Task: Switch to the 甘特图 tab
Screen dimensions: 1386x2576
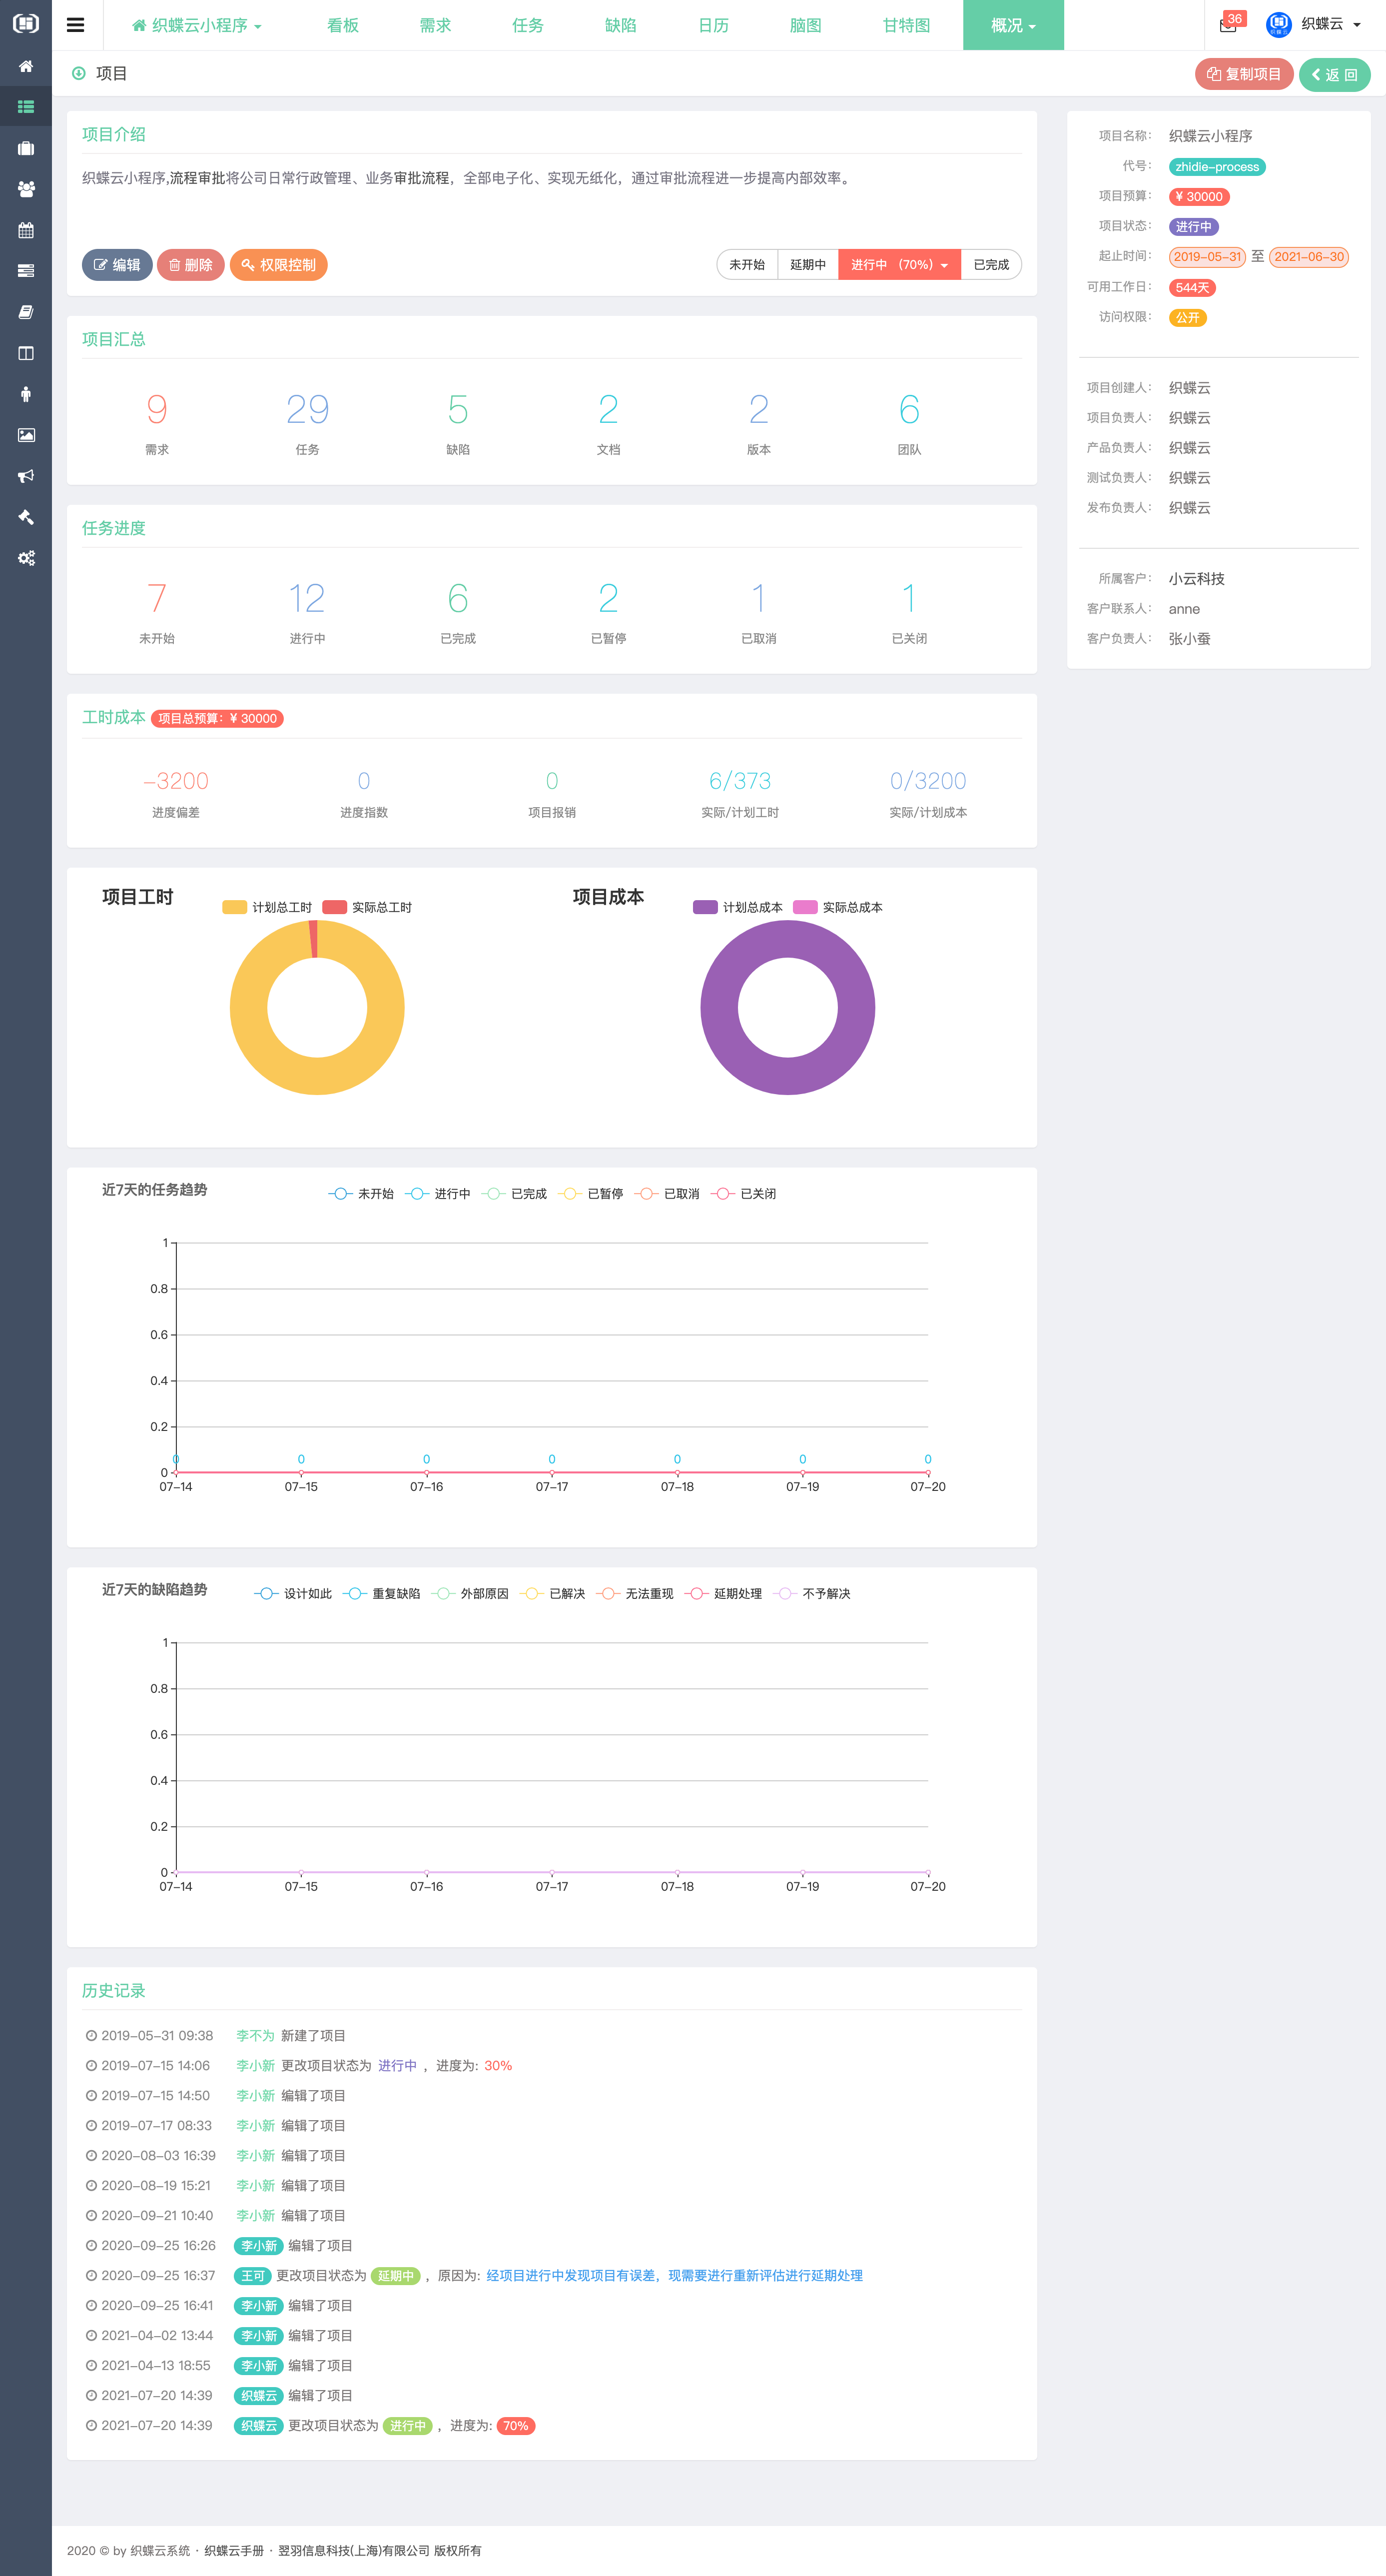Action: (x=906, y=25)
